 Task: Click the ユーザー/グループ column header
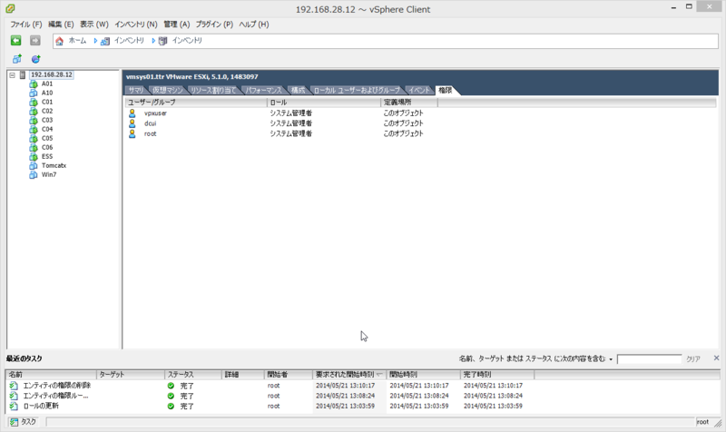click(196, 103)
